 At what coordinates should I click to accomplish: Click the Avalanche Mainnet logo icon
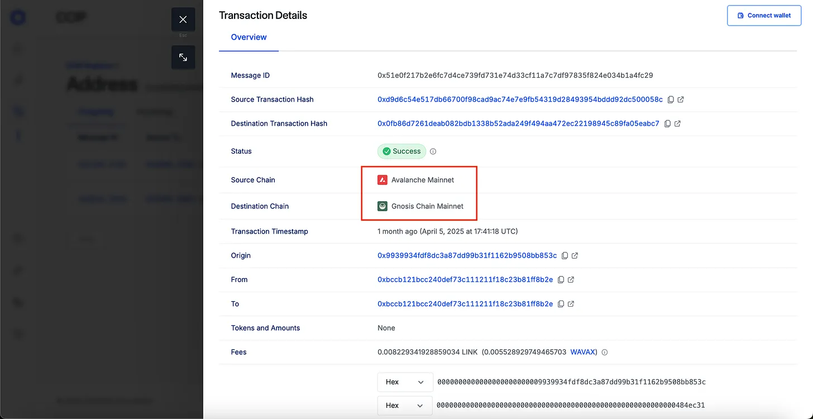coord(382,180)
